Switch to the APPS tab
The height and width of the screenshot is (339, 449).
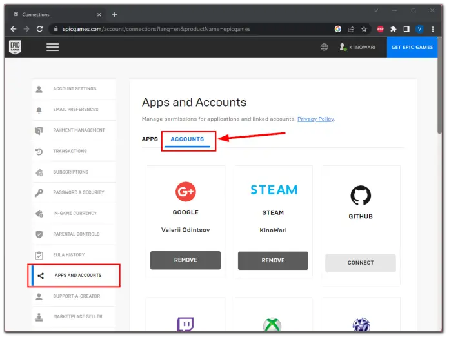(150, 139)
